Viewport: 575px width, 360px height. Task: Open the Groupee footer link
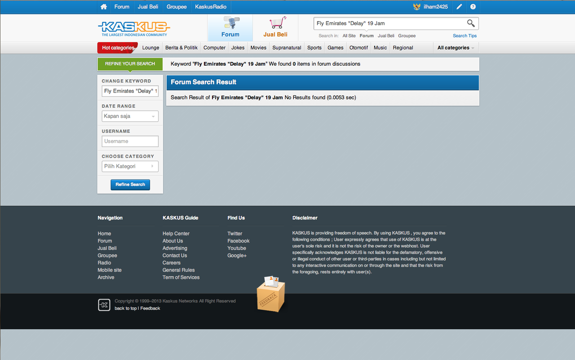[x=107, y=255]
